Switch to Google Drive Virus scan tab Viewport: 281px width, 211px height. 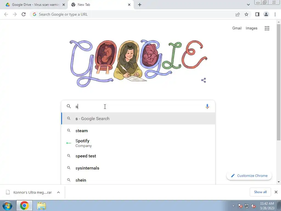(x=34, y=5)
